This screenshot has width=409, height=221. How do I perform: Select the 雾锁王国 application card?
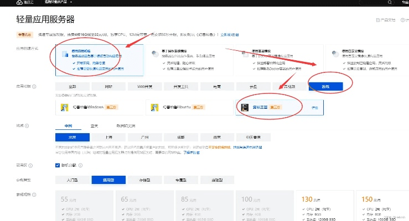279,107
